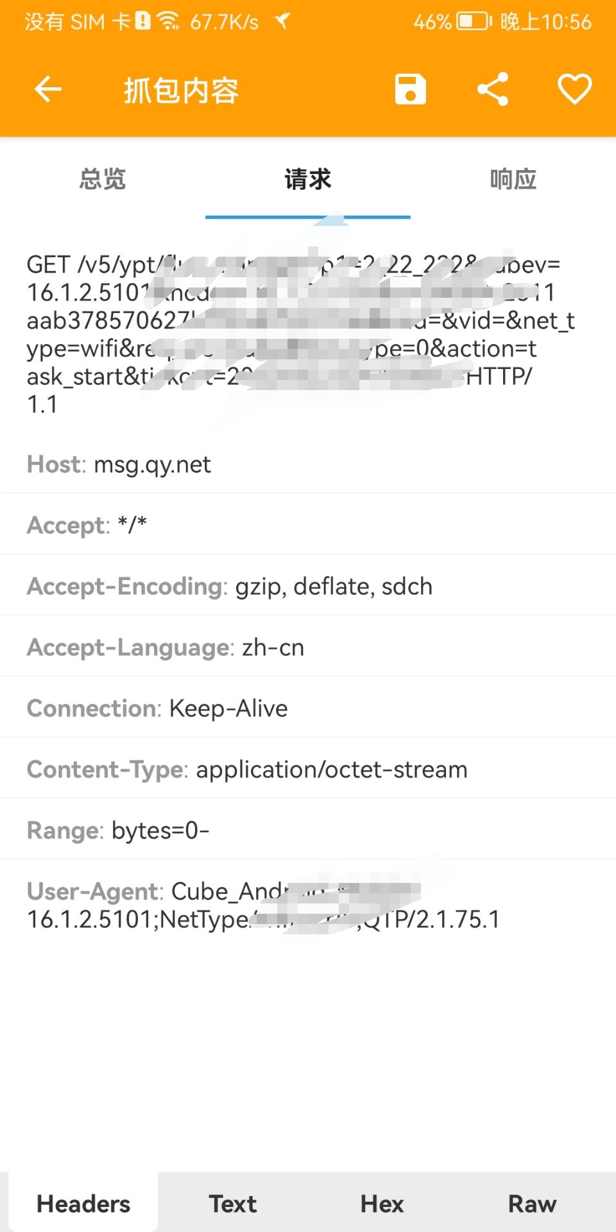Tap the location arrow status icon
Screen dimensions: 616x1232
282,21
